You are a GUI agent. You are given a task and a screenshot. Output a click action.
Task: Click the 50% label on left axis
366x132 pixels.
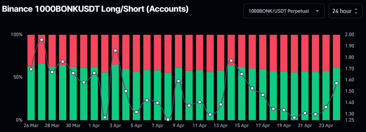tap(17, 77)
